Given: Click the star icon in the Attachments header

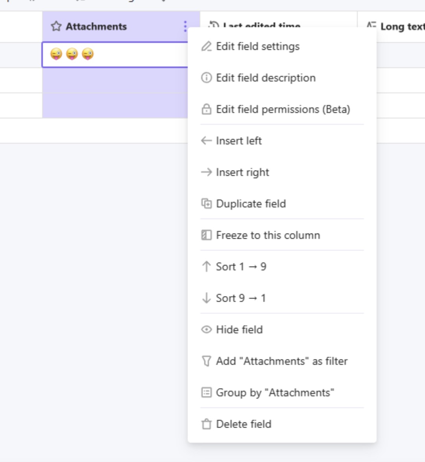Looking at the screenshot, I should (x=56, y=26).
